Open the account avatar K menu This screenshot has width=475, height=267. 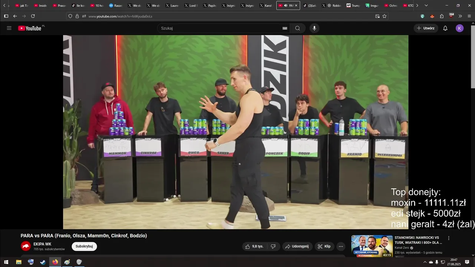click(460, 28)
